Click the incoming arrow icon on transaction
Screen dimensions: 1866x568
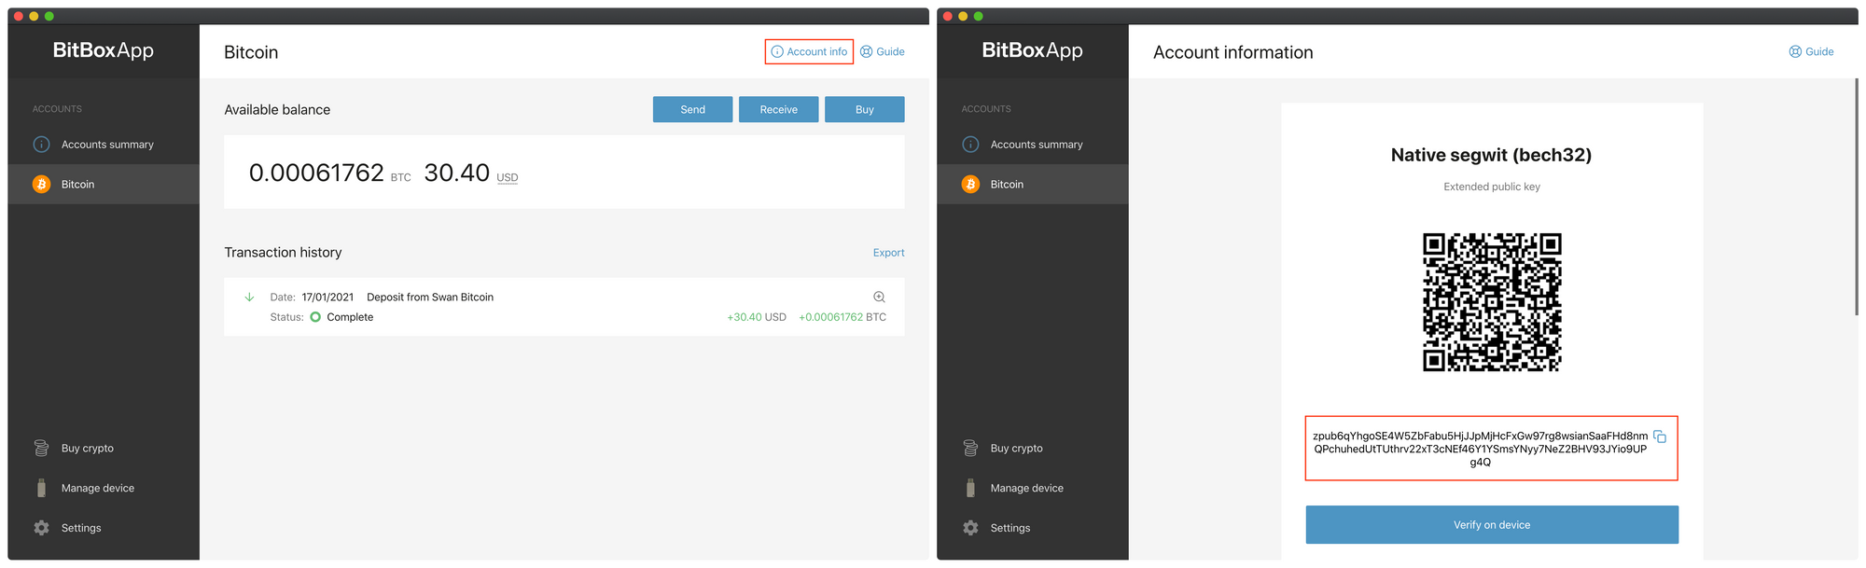pos(249,298)
